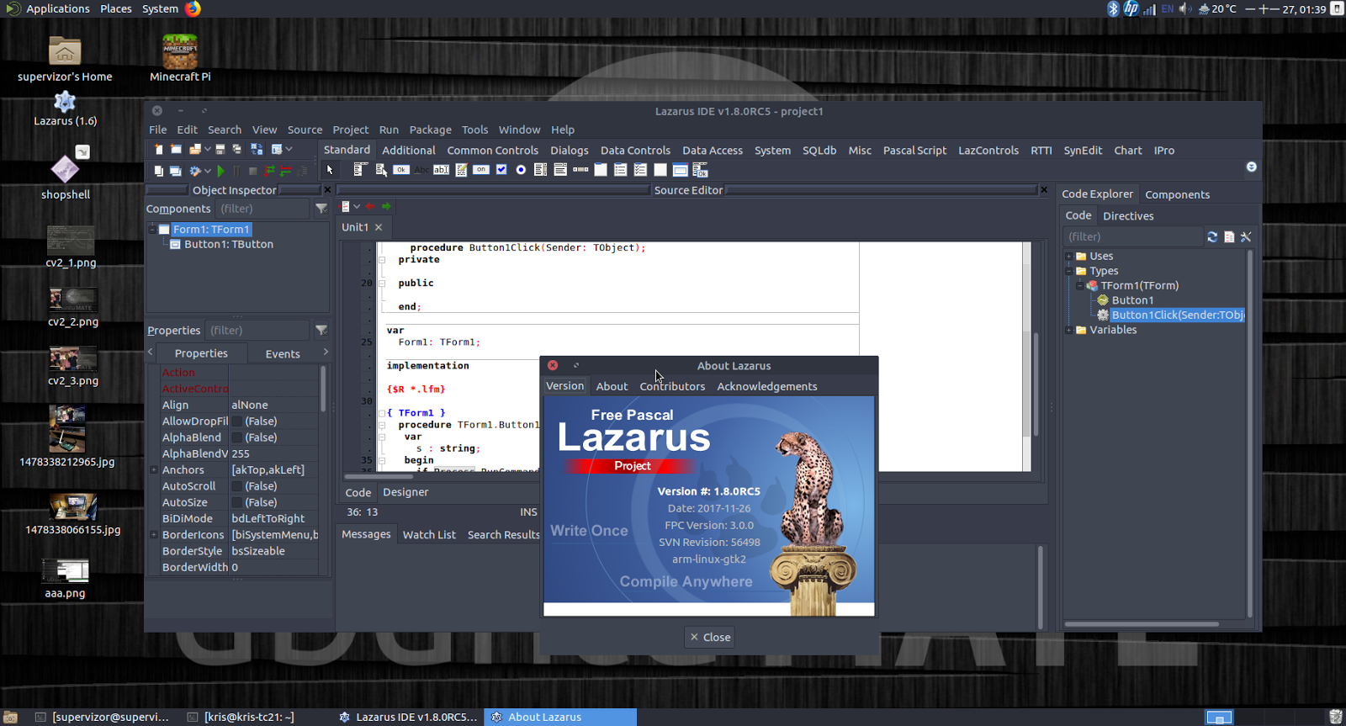The width and height of the screenshot is (1346, 726).
Task: Pick the TMainMenu component from the palette
Action: click(x=360, y=170)
